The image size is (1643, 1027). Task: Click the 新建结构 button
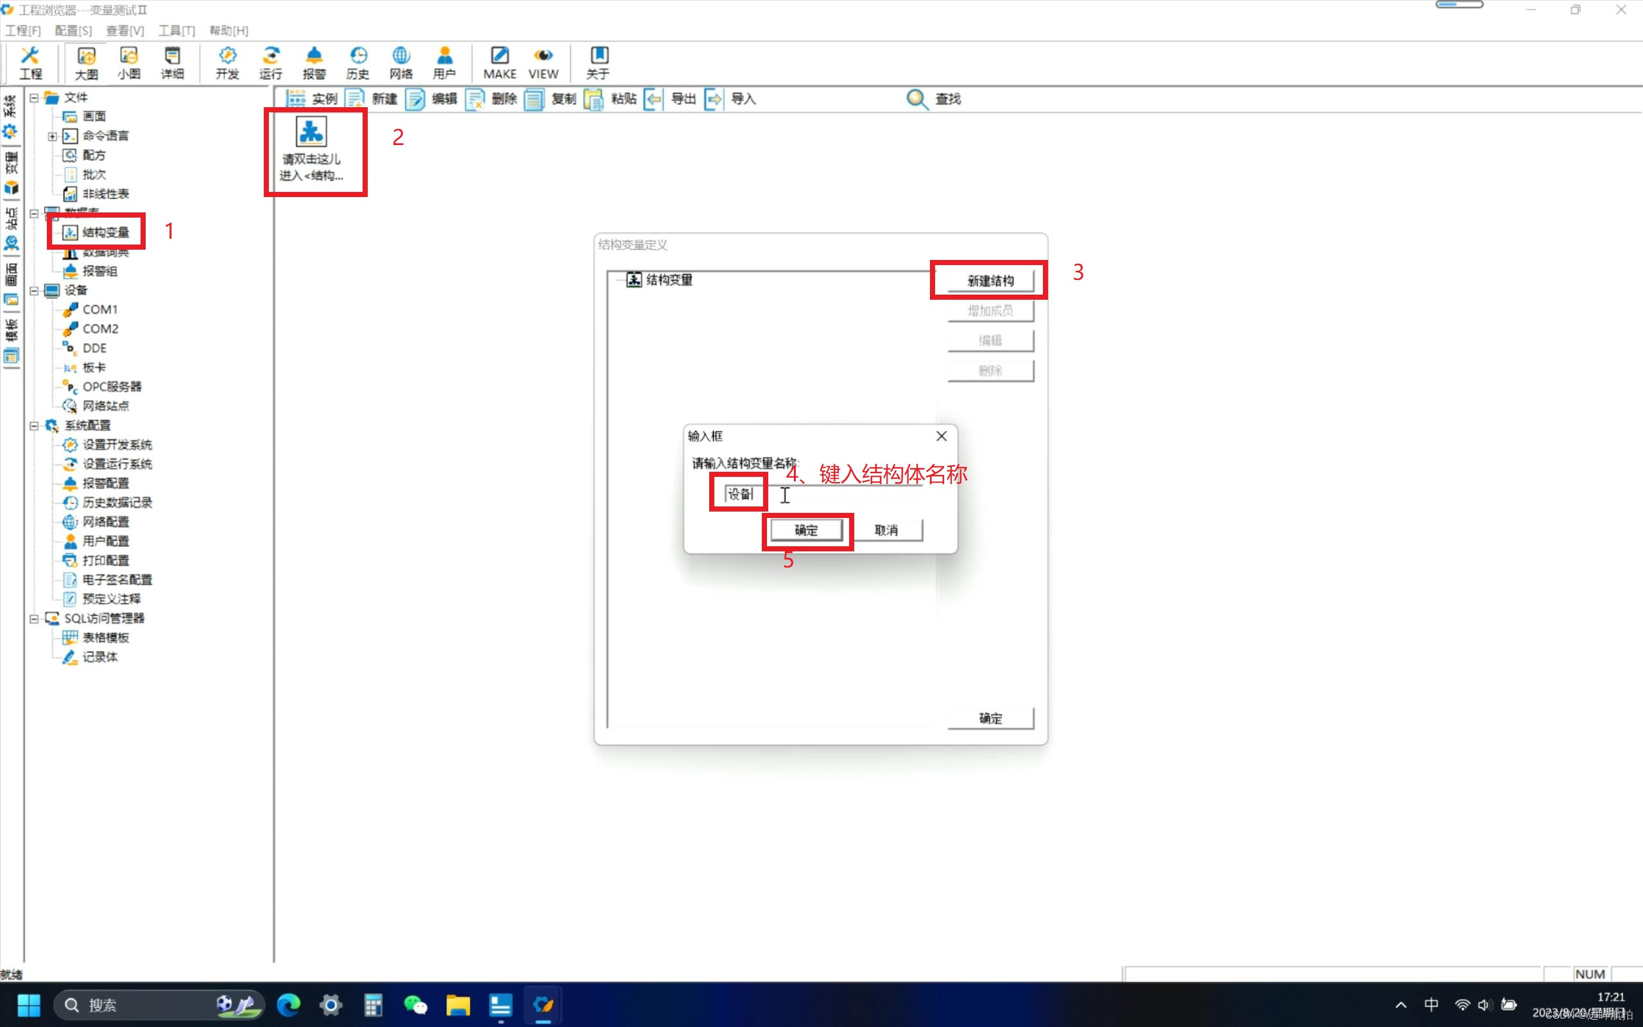coord(990,280)
